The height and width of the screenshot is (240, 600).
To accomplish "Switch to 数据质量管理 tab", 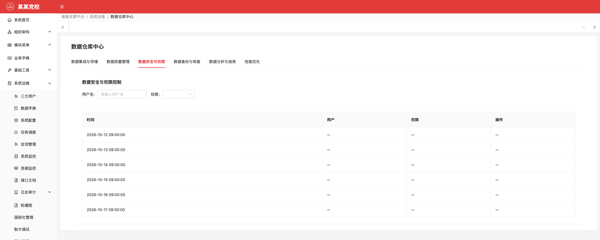I will [118, 62].
